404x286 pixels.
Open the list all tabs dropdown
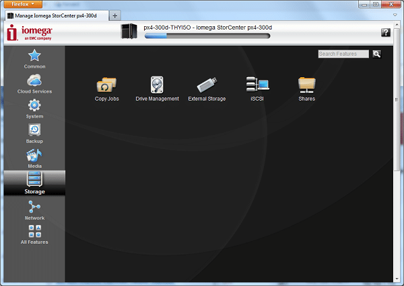point(395,15)
